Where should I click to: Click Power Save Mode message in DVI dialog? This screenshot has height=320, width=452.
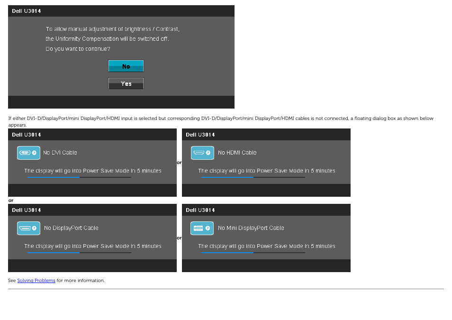click(93, 171)
